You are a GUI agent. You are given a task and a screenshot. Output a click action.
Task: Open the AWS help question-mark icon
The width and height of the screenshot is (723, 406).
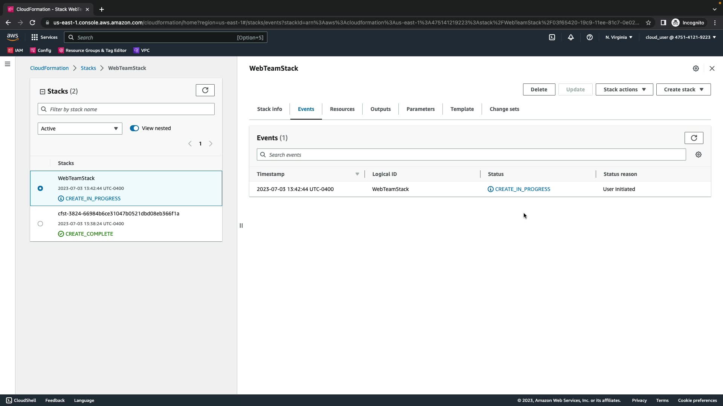[589, 37]
